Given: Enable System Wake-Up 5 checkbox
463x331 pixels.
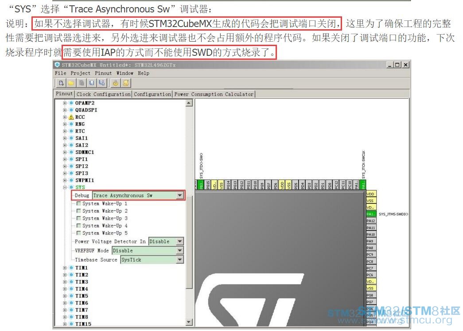Looking at the screenshot, I should [x=78, y=233].
